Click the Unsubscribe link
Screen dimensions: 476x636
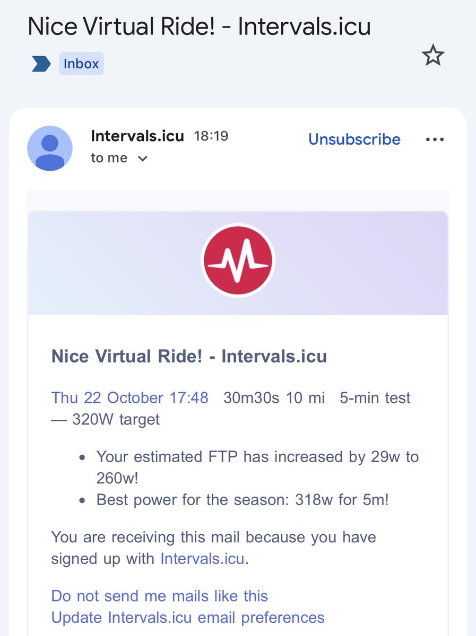coord(354,139)
